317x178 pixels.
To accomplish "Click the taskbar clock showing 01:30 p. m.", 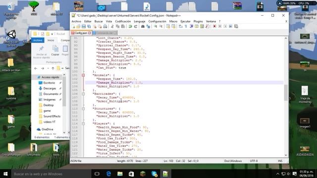I will coord(306,174).
